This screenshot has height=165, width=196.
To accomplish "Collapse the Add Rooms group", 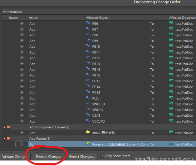I will point(4,138).
